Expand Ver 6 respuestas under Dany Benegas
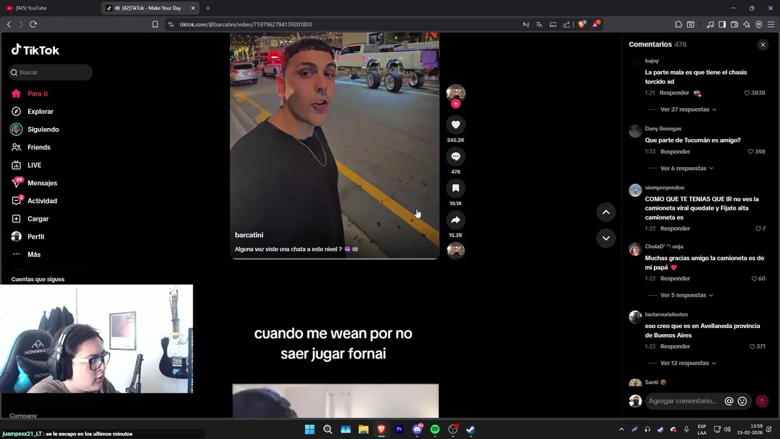 click(686, 168)
